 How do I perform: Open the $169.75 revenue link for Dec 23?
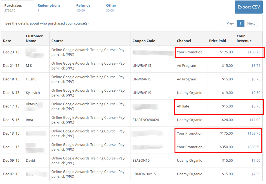click(254, 52)
